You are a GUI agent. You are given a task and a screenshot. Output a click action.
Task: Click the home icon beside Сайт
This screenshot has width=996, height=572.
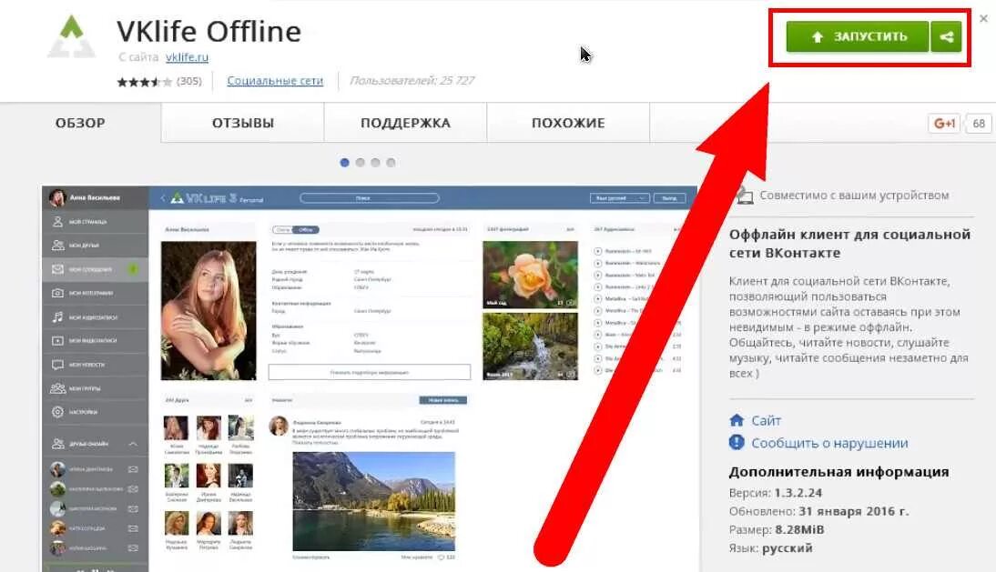click(x=737, y=420)
